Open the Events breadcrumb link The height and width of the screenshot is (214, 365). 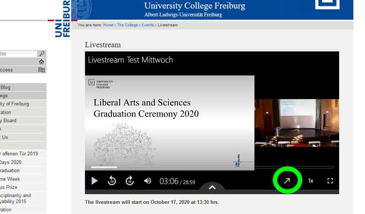tap(147, 25)
